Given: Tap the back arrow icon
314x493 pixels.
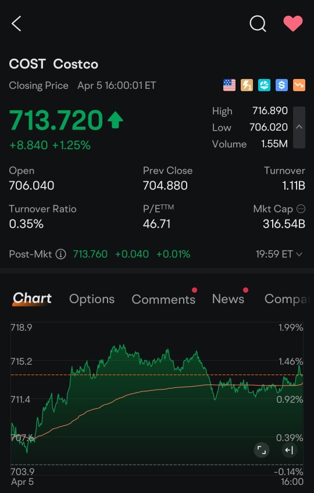Looking at the screenshot, I should 16,24.
